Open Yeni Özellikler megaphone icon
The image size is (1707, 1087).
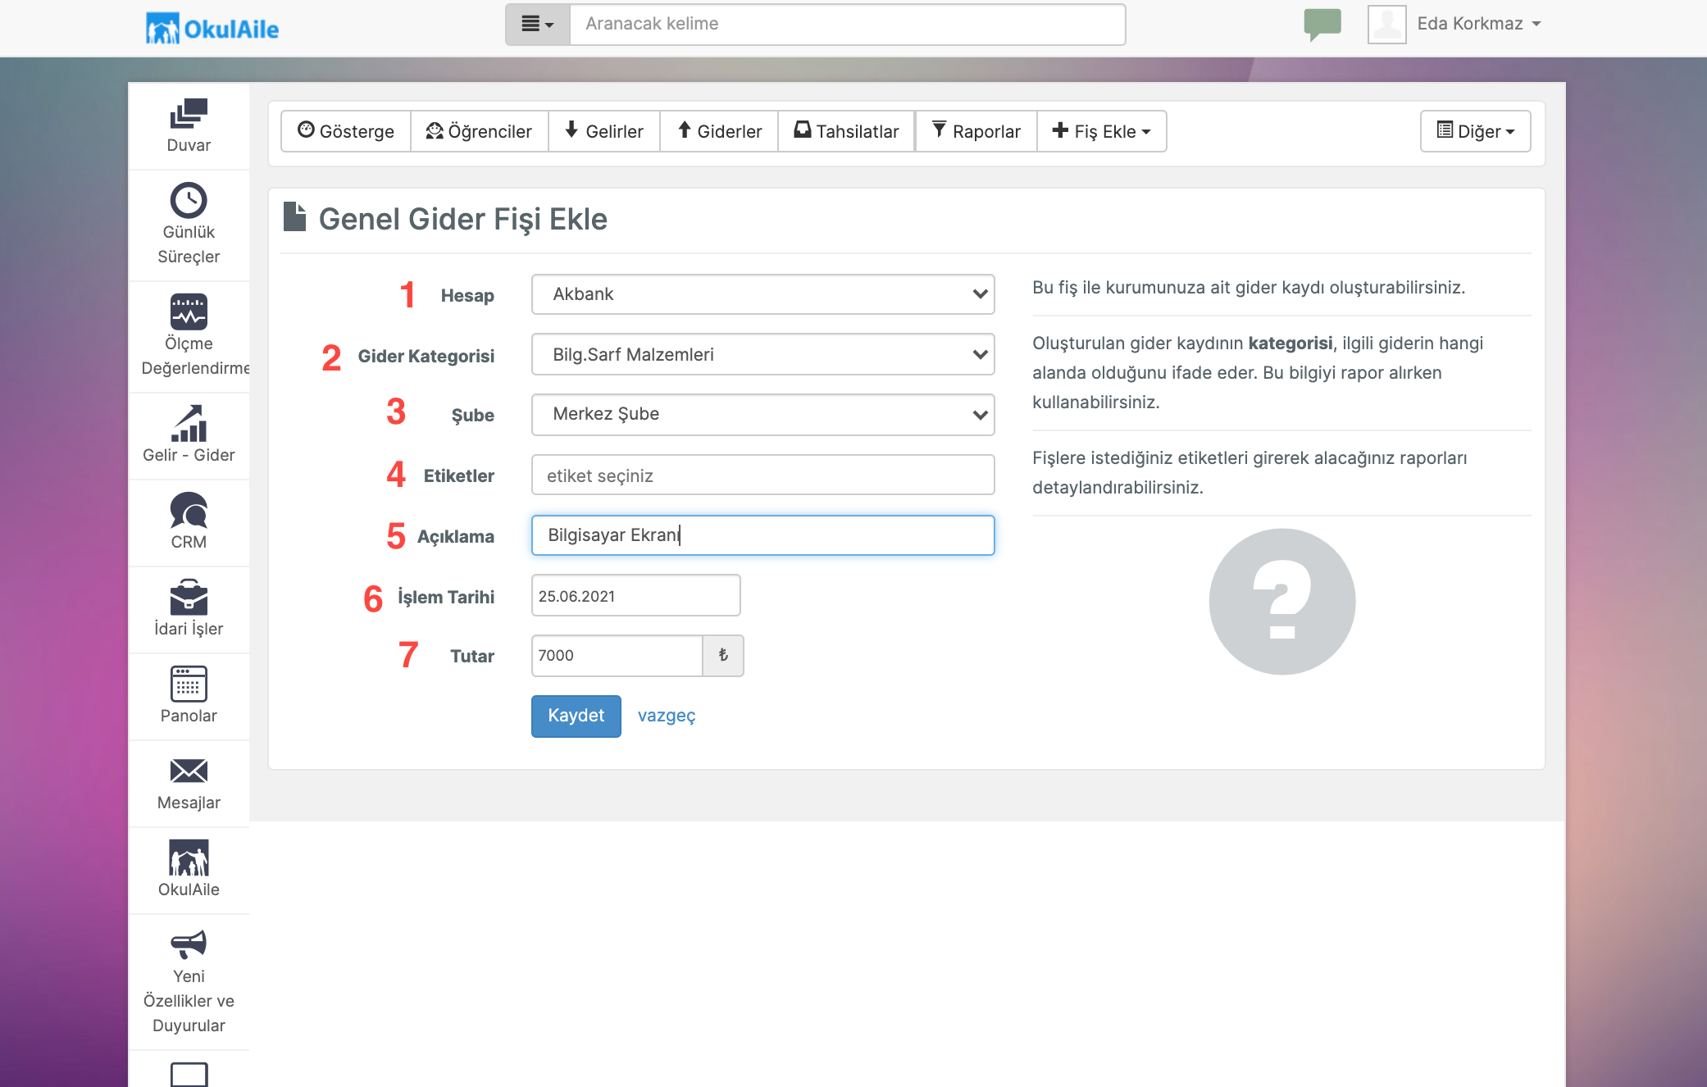(189, 944)
